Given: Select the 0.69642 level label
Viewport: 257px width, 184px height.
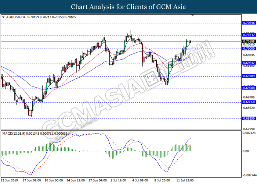Looking at the screenshot, I should coord(249,63).
